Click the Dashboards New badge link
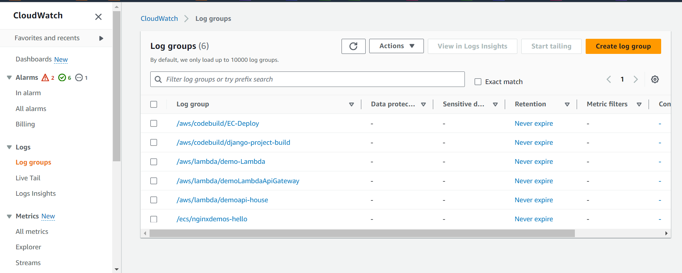This screenshot has width=682, height=273. [61, 60]
